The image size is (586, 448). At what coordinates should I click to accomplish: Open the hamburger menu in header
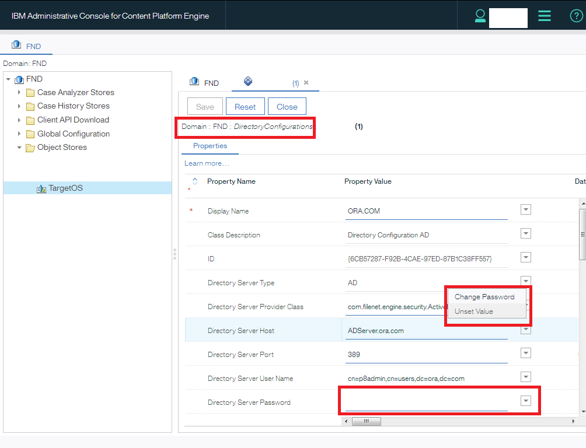(x=544, y=16)
